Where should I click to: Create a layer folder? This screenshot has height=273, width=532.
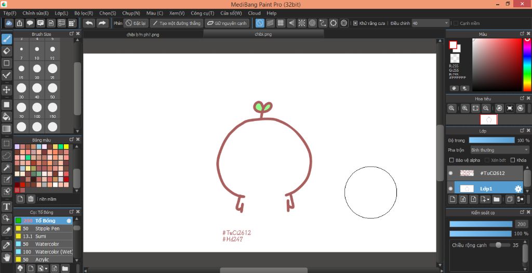click(x=497, y=199)
